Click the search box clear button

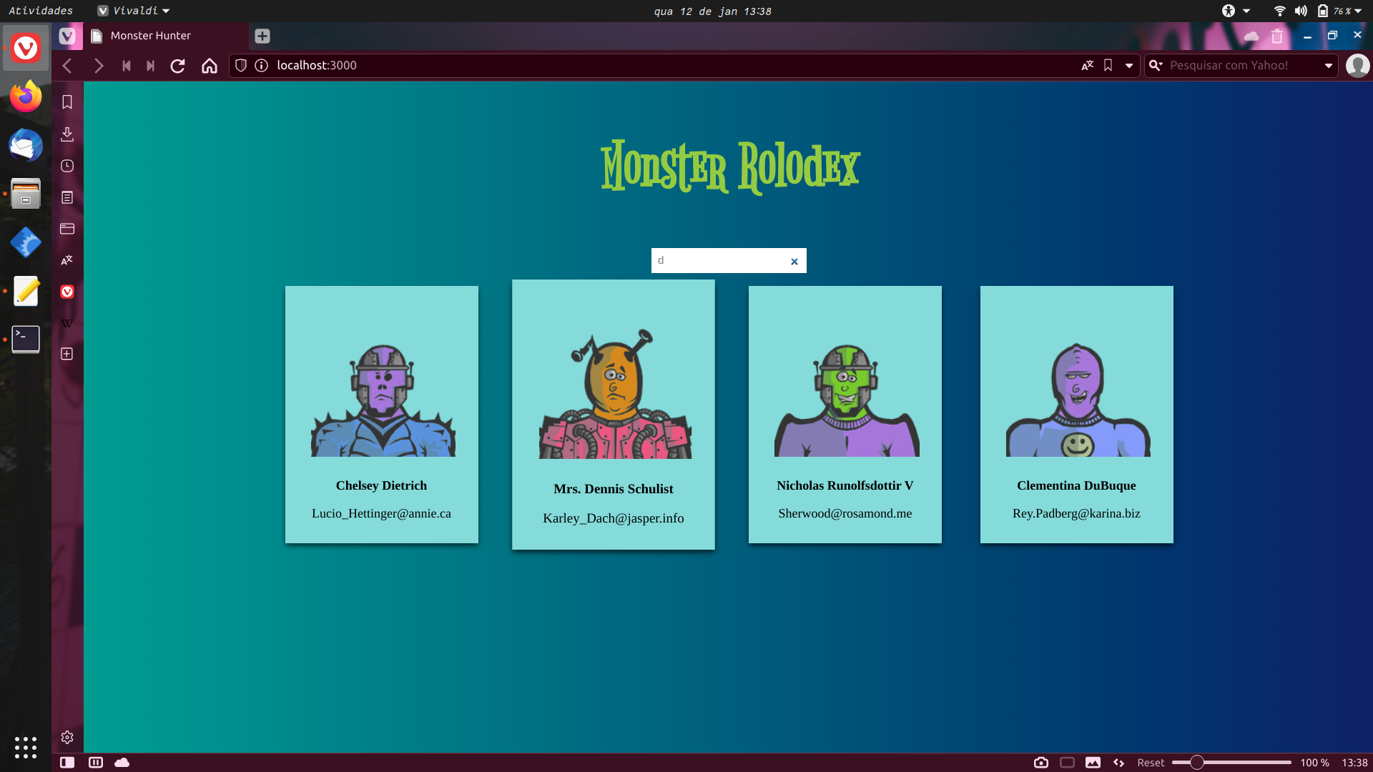[x=794, y=261]
